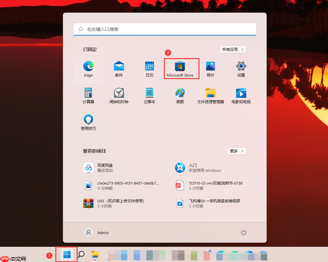Click the Admin account name
The image size is (328, 262).
click(x=103, y=232)
